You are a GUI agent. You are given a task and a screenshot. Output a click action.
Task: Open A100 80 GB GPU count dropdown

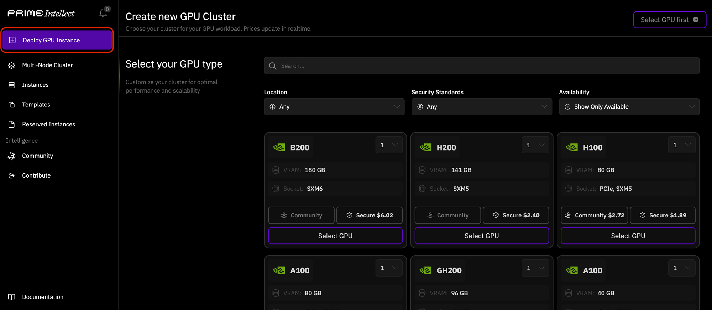[x=389, y=268]
